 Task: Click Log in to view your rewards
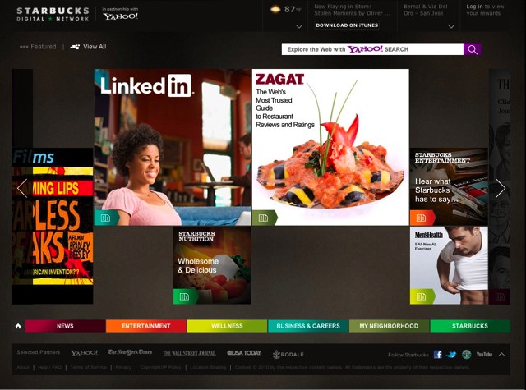click(485, 10)
